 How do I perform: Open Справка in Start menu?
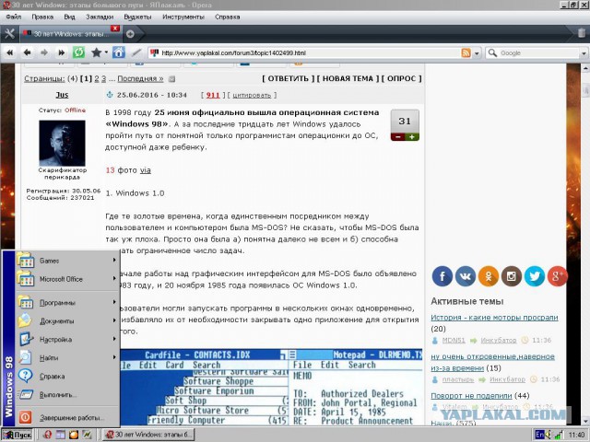point(67,377)
